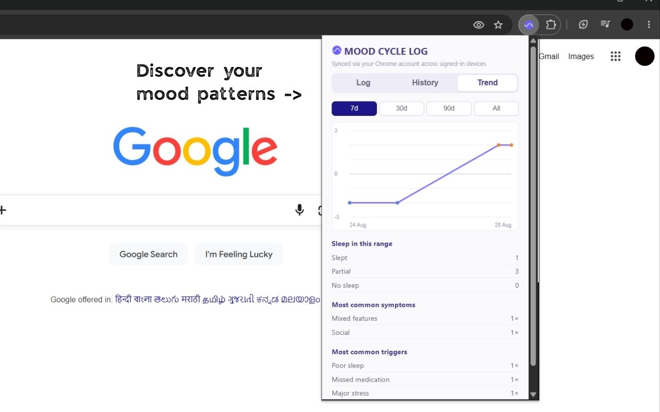The height and width of the screenshot is (412, 660).
Task: Click the plus icon in search box
Action: [3, 210]
